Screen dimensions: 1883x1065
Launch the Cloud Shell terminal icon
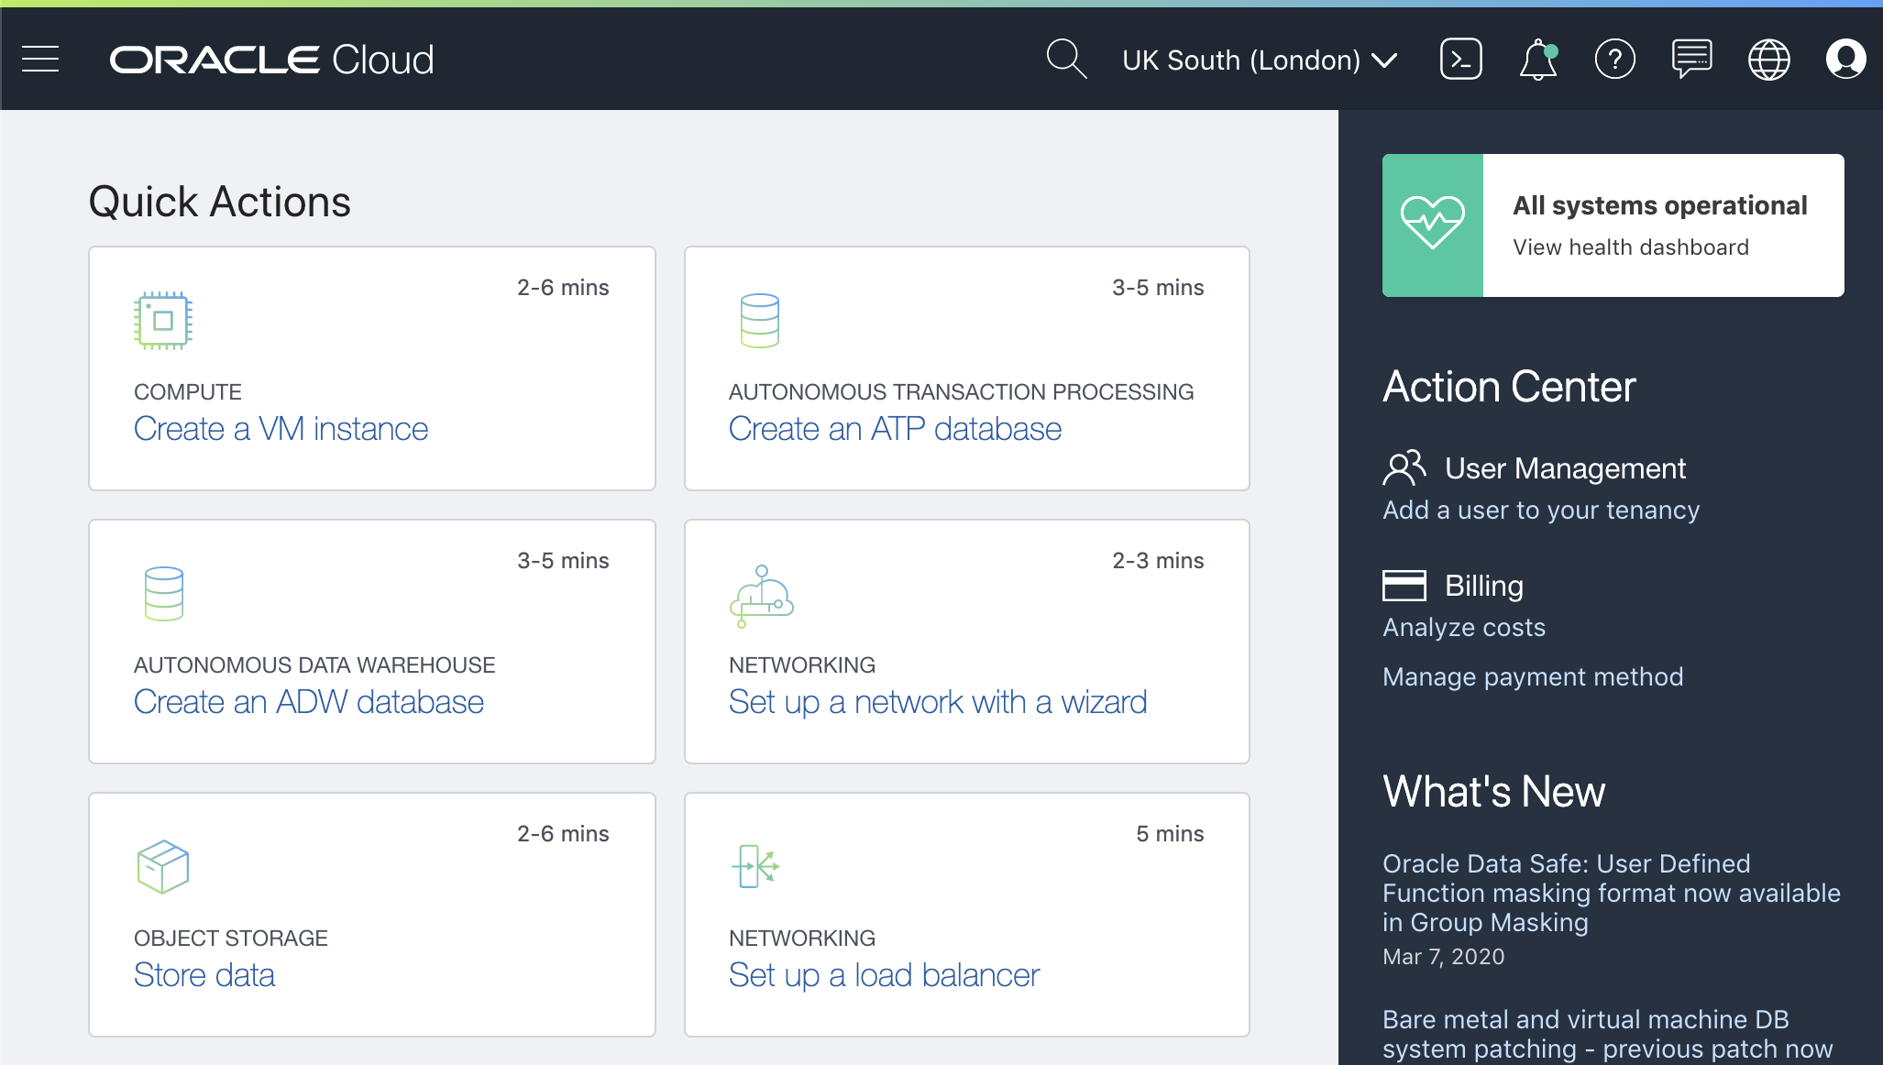pyautogui.click(x=1460, y=60)
